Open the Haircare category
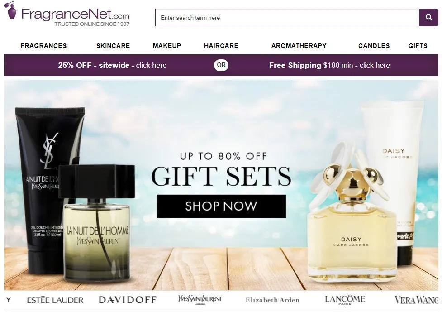442x312 pixels. 221,46
